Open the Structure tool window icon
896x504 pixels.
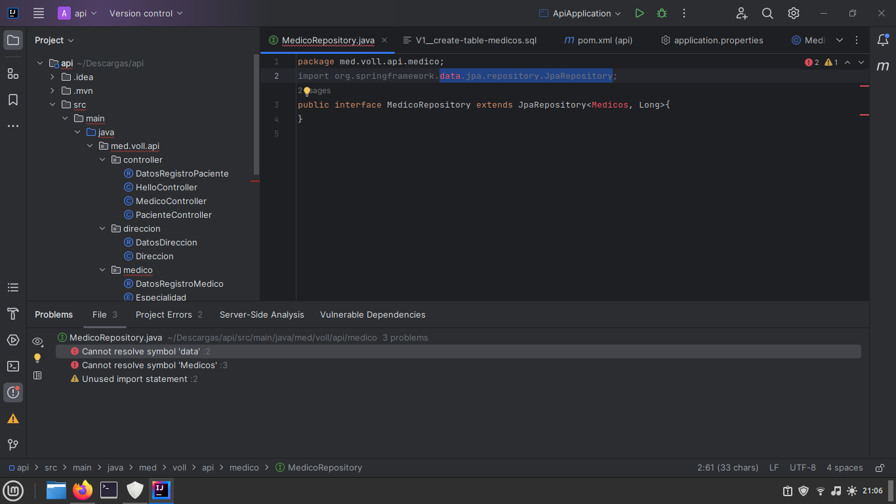point(13,73)
